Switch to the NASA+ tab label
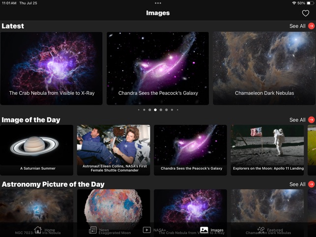316x237 pixels. [x=160, y=230]
